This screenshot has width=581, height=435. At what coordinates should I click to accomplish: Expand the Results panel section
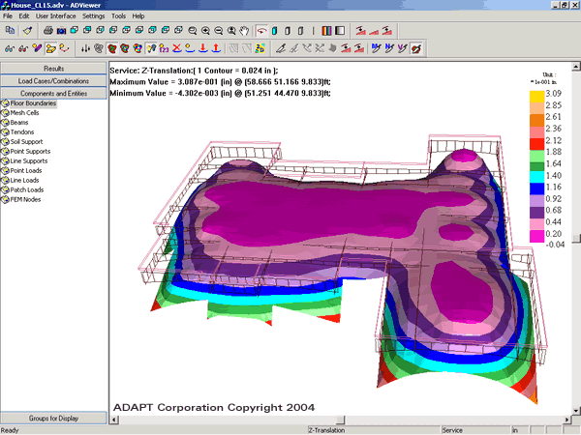coord(53,69)
